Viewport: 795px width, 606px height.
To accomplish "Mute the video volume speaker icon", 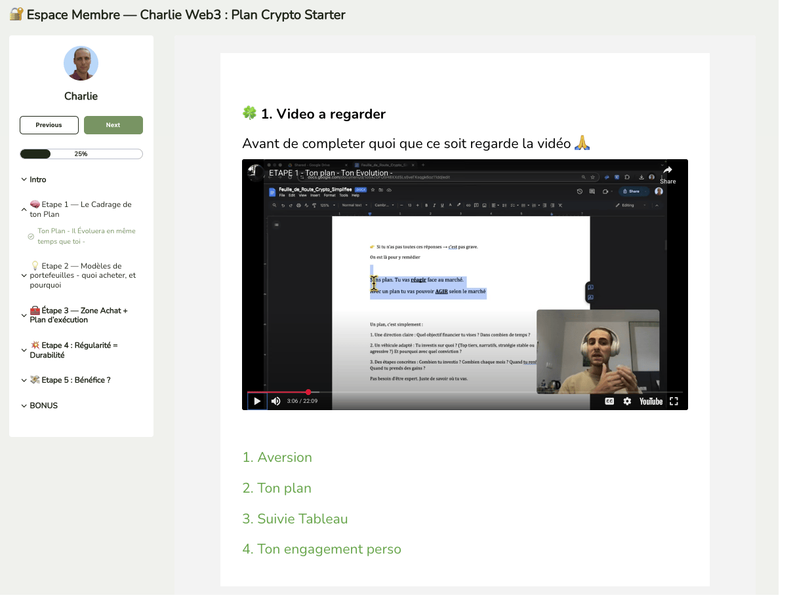I will (x=276, y=401).
